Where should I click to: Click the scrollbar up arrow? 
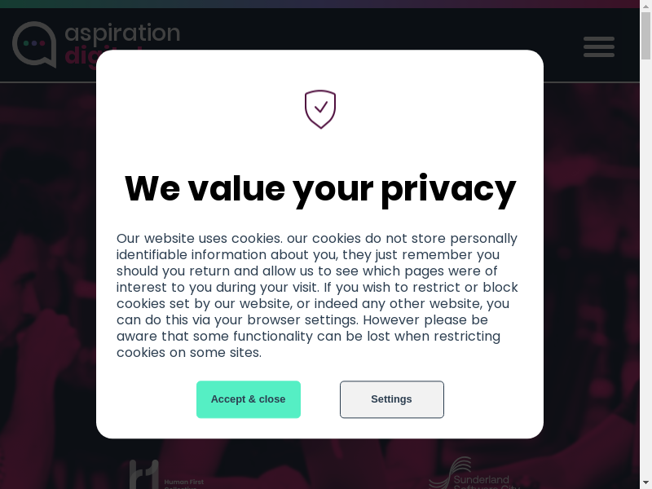pyautogui.click(x=645, y=5)
